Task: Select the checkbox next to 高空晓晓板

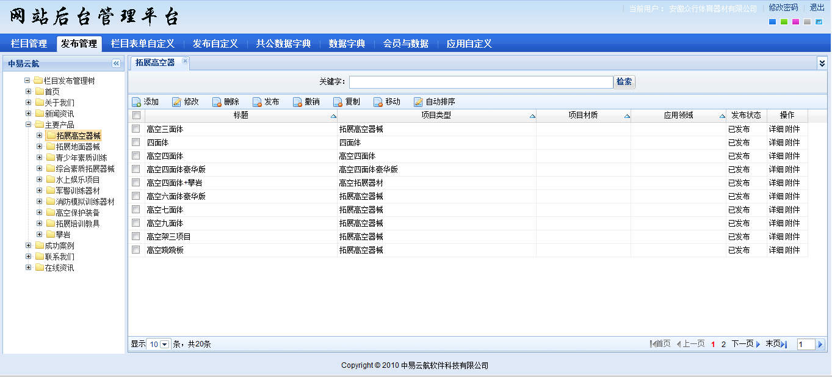Action: point(136,250)
